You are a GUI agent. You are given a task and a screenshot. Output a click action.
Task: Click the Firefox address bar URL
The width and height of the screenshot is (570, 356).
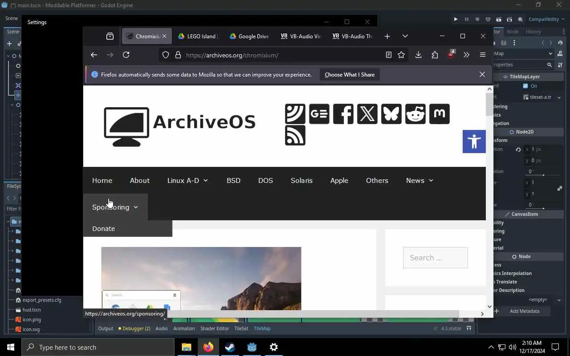pos(232,55)
